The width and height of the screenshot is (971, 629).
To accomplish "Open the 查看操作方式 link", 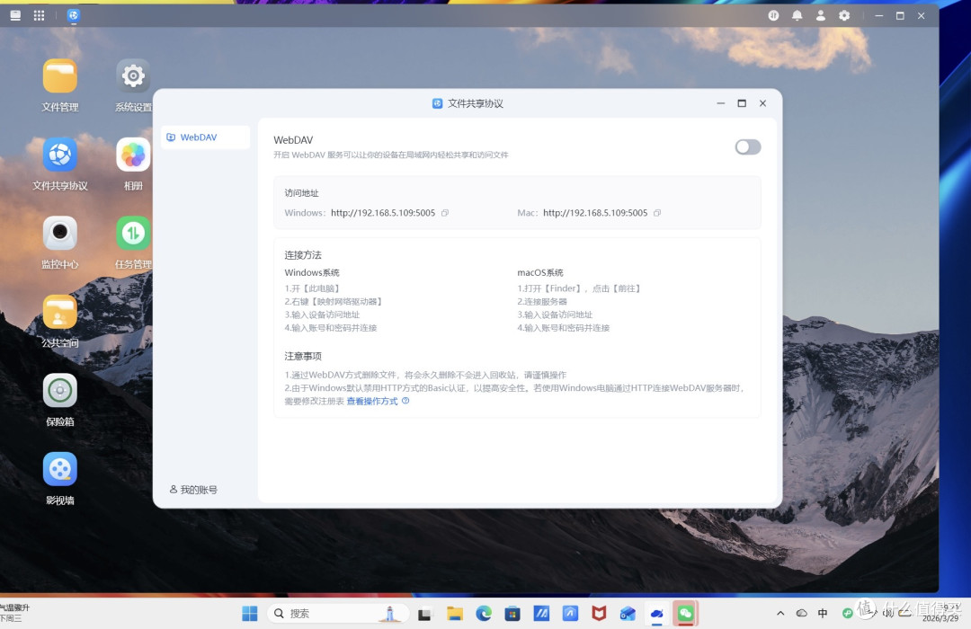I will point(372,401).
